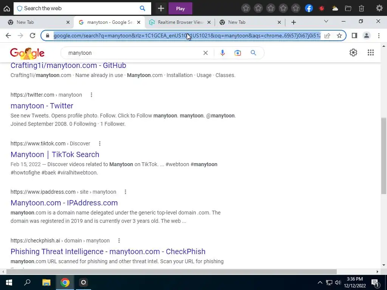Open the volume control in tray
Screen dimensions: 387x290
click(x=337, y=282)
